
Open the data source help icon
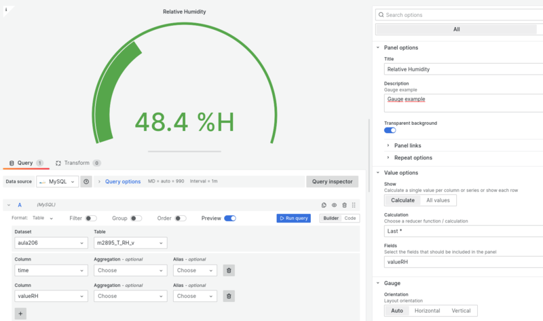point(86,181)
